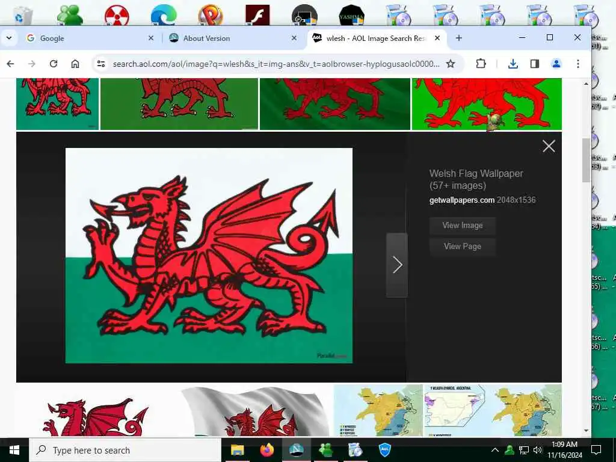Open the volume control in tray
The height and width of the screenshot is (462, 616).
pyautogui.click(x=538, y=450)
